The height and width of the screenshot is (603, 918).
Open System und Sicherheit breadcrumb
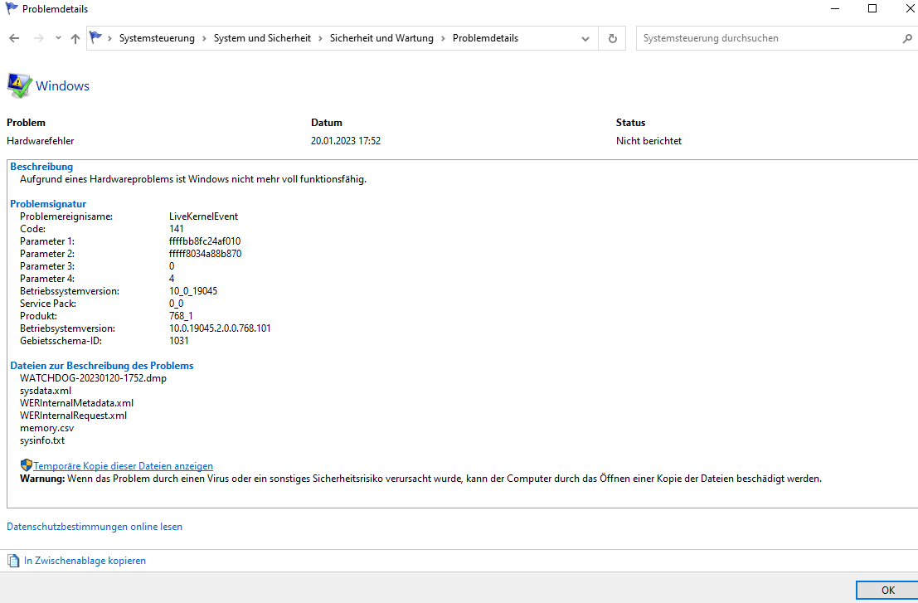click(262, 38)
